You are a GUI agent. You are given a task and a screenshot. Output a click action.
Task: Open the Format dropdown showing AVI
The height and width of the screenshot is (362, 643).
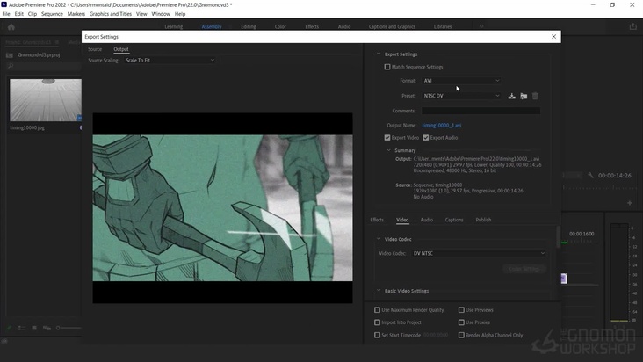[x=461, y=81]
